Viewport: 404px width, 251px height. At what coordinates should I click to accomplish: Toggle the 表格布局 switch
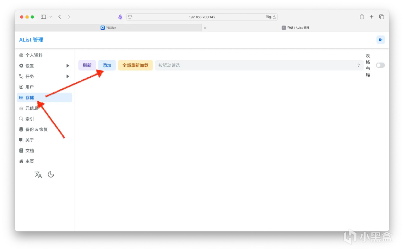pos(380,65)
